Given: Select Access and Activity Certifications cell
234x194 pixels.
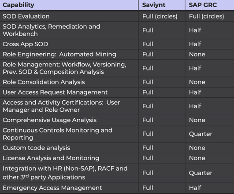Looking at the screenshot, I should [69, 106].
